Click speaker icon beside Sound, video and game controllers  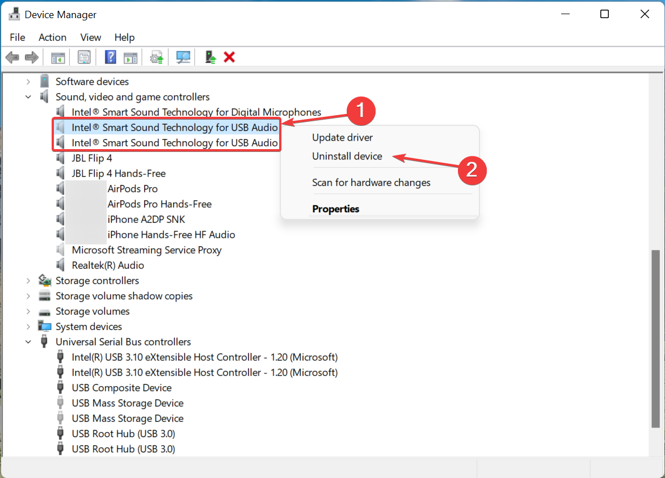pyautogui.click(x=44, y=96)
